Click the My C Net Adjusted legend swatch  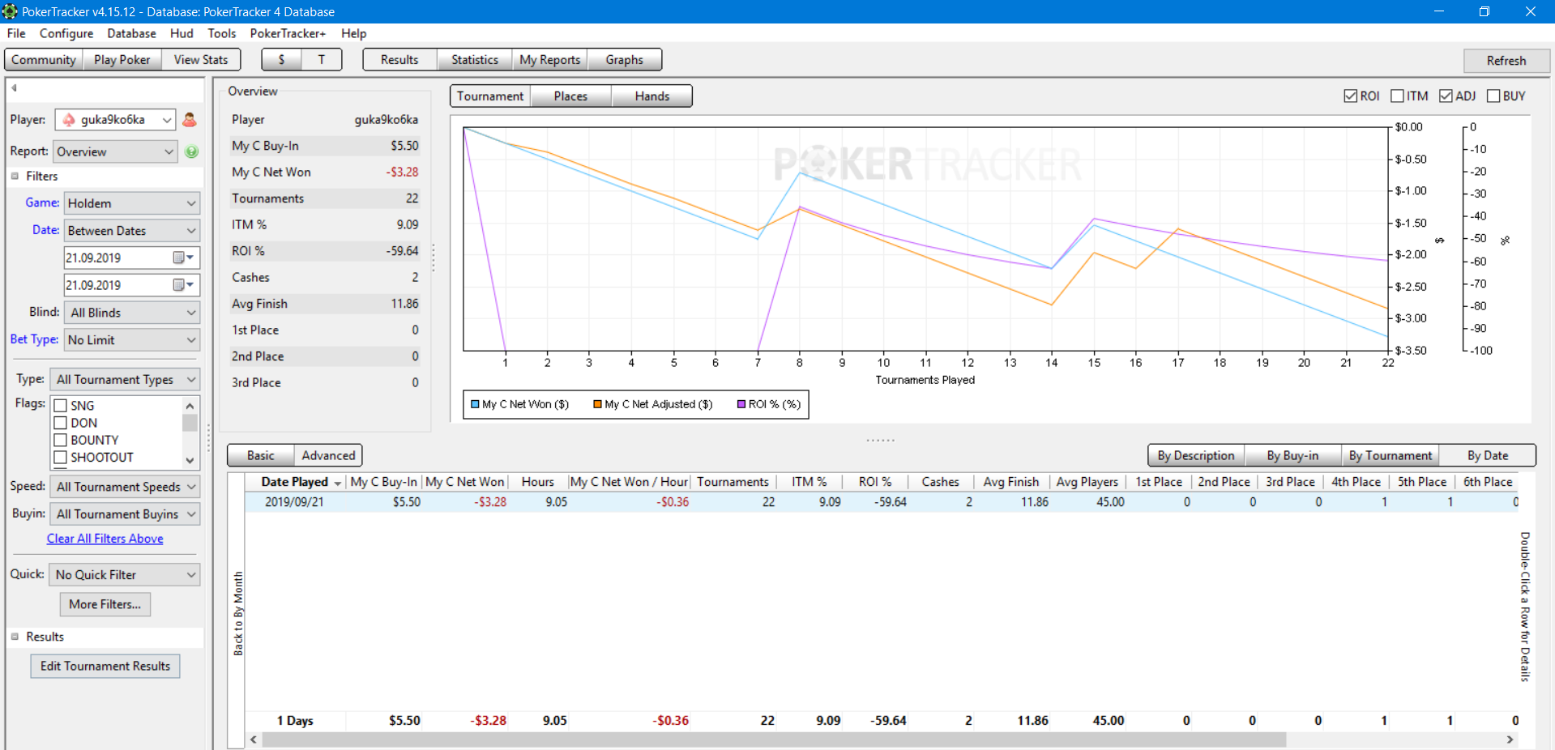coord(597,404)
